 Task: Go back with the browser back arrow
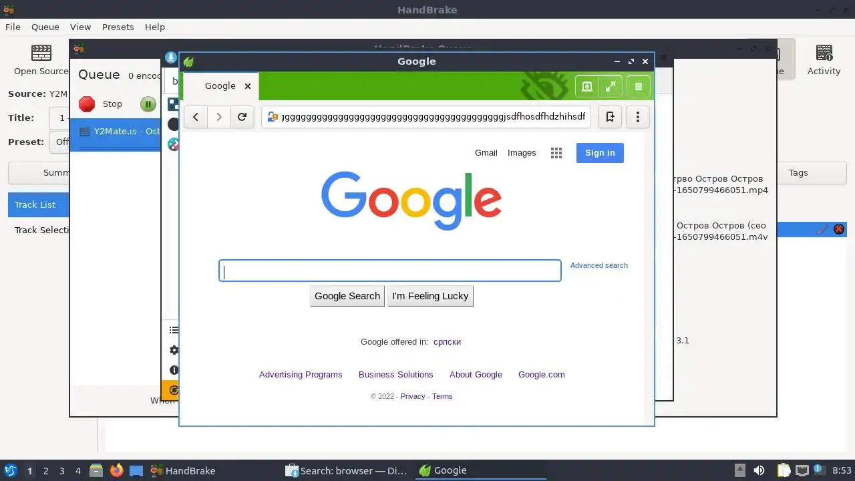pyautogui.click(x=195, y=117)
